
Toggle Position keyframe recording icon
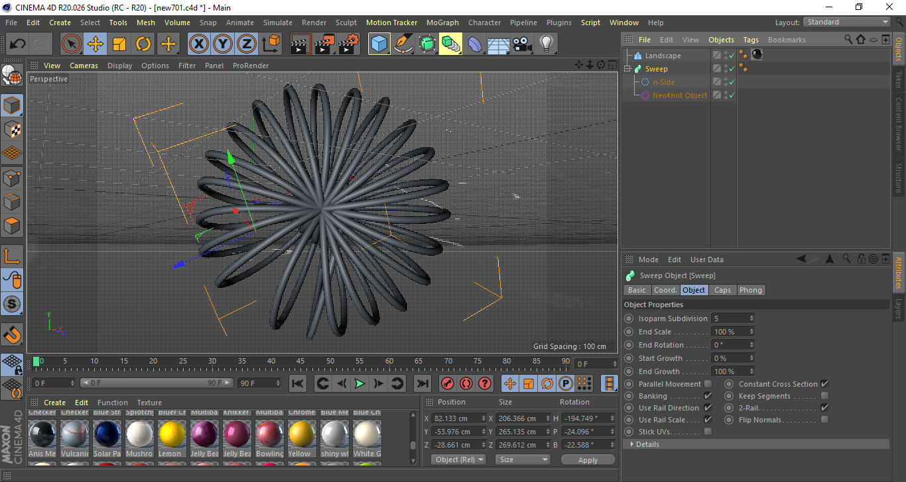[510, 383]
